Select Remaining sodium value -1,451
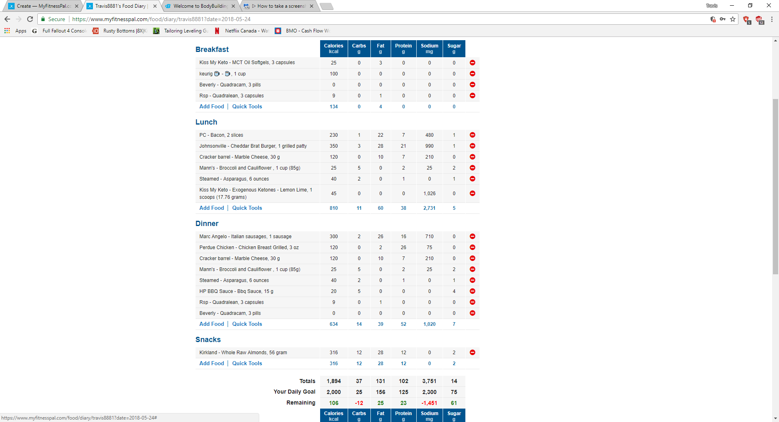The width and height of the screenshot is (779, 422). [429, 403]
